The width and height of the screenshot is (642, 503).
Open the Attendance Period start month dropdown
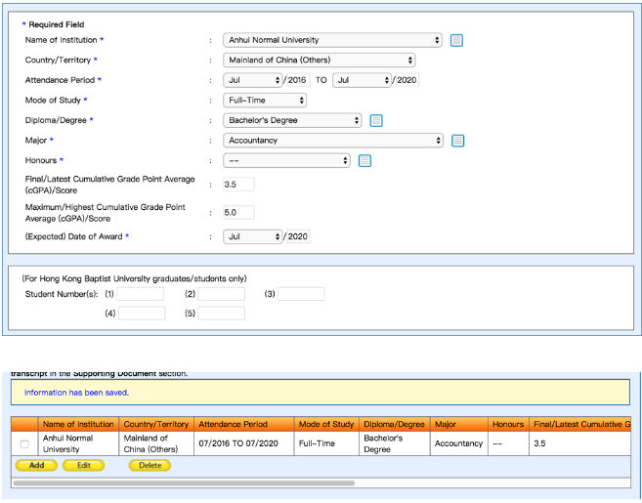click(x=252, y=80)
